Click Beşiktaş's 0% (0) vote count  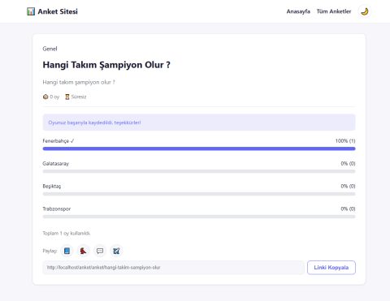(348, 187)
